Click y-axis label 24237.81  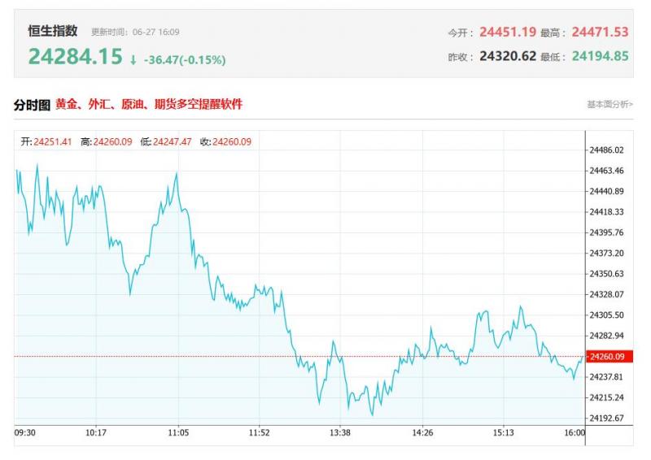pos(606,377)
